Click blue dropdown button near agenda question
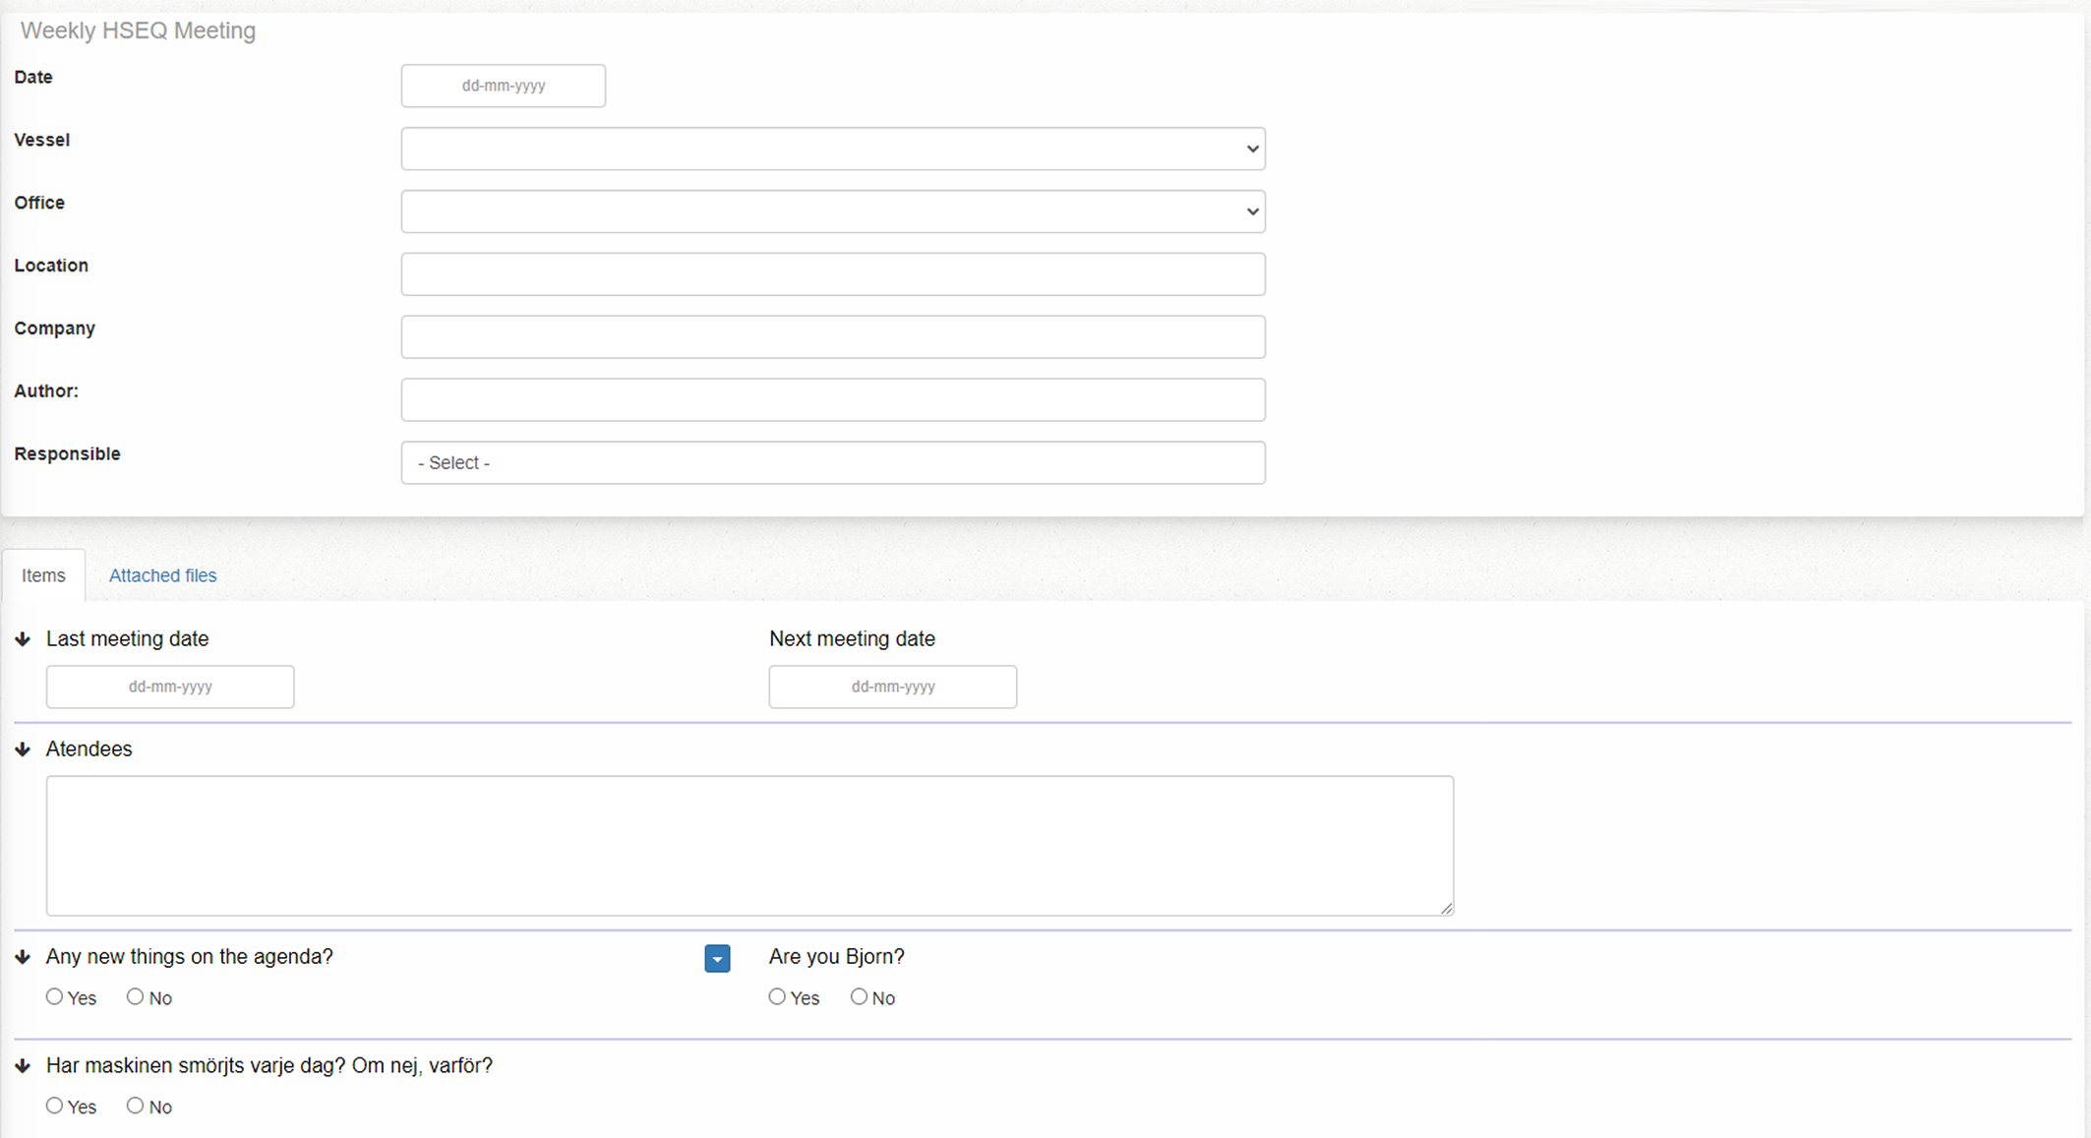Screen dimensions: 2091x1138 [717, 958]
